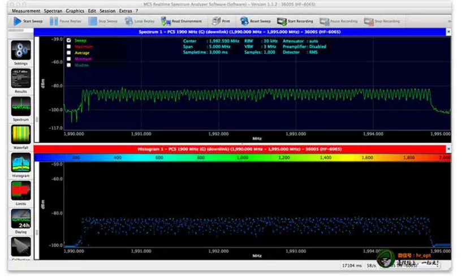The height and width of the screenshot is (280, 466).
Task: Select the Spectrum view icon
Action: [x=21, y=106]
